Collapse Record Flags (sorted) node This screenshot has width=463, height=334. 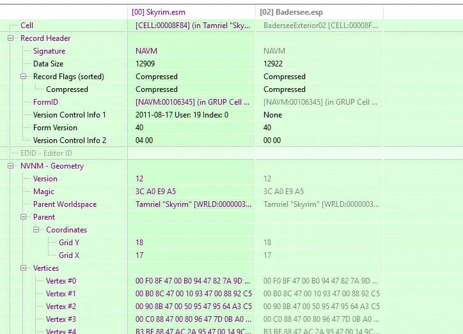click(23, 77)
